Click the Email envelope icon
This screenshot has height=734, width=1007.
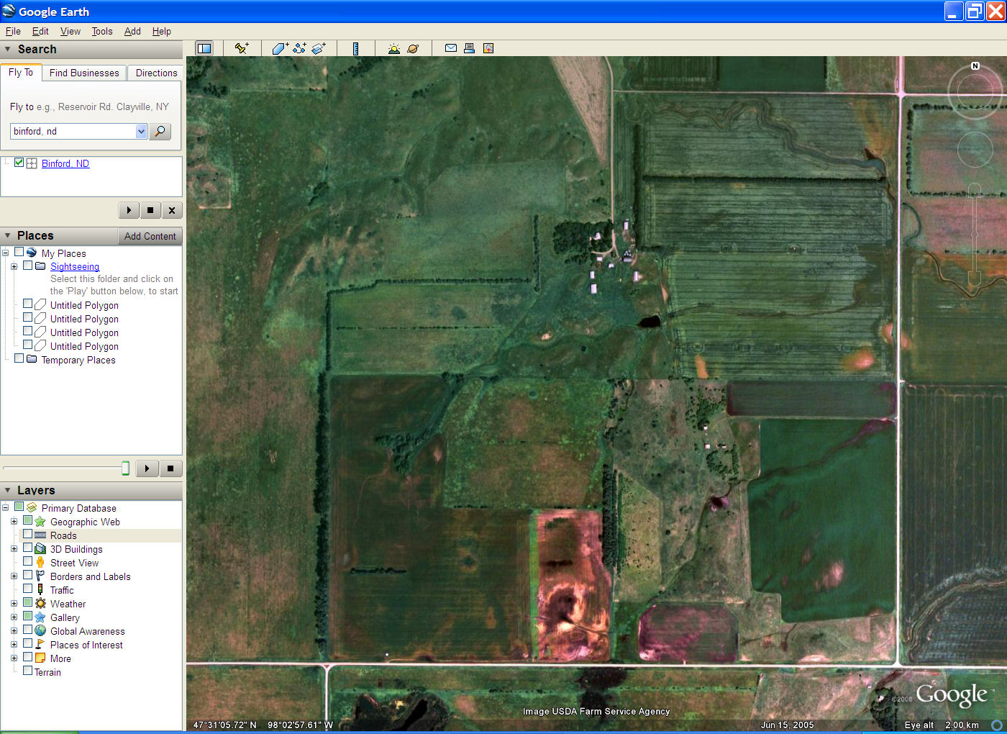click(x=451, y=48)
